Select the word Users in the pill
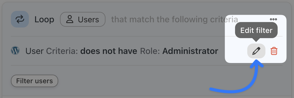Viewport: 294px width, 98px height. [x=89, y=19]
